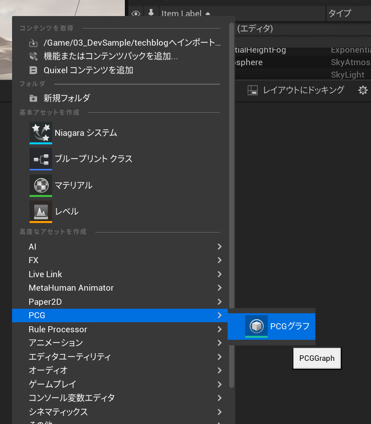Click the ブループリント クラス node icon
This screenshot has width=371, height=424.
click(x=41, y=159)
